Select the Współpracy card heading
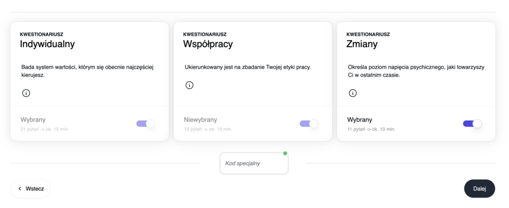The image size is (509, 208). [x=208, y=44]
